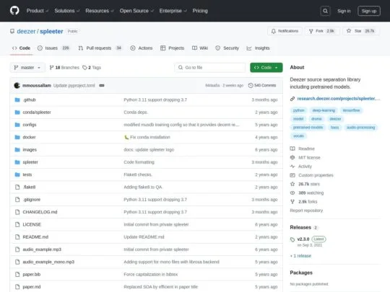Open the research.deezer.com project link

(x=338, y=99)
